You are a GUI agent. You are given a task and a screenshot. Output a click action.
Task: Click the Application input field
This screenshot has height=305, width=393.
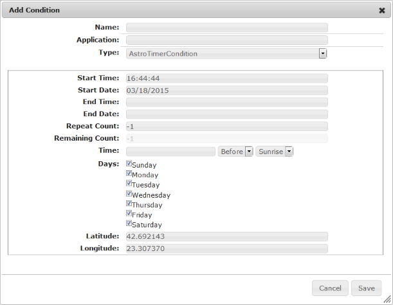(226, 40)
